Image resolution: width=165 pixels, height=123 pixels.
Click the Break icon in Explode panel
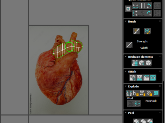point(129,93)
